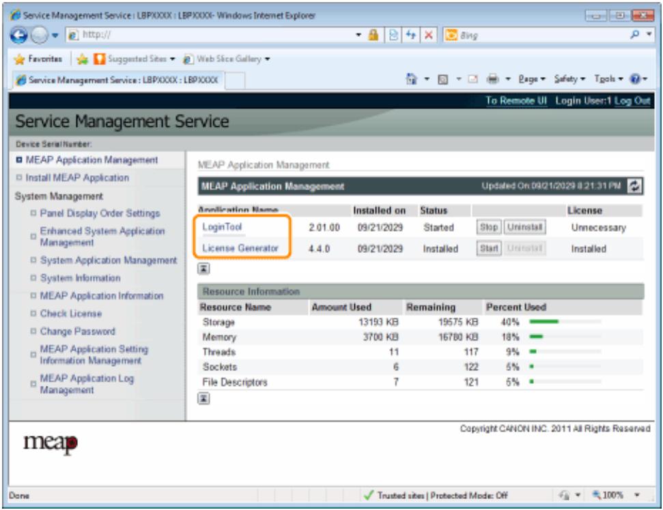The height and width of the screenshot is (510, 663).
Task: Click the Print icon in command bar
Action: pyautogui.click(x=492, y=78)
